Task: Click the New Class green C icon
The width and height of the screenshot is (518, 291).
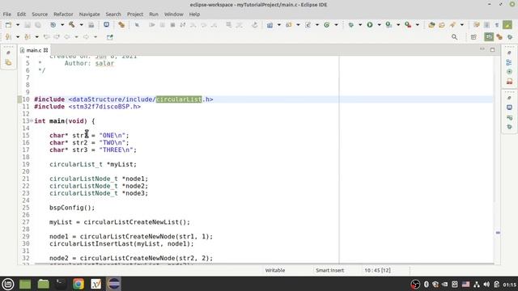Action: coord(327,25)
